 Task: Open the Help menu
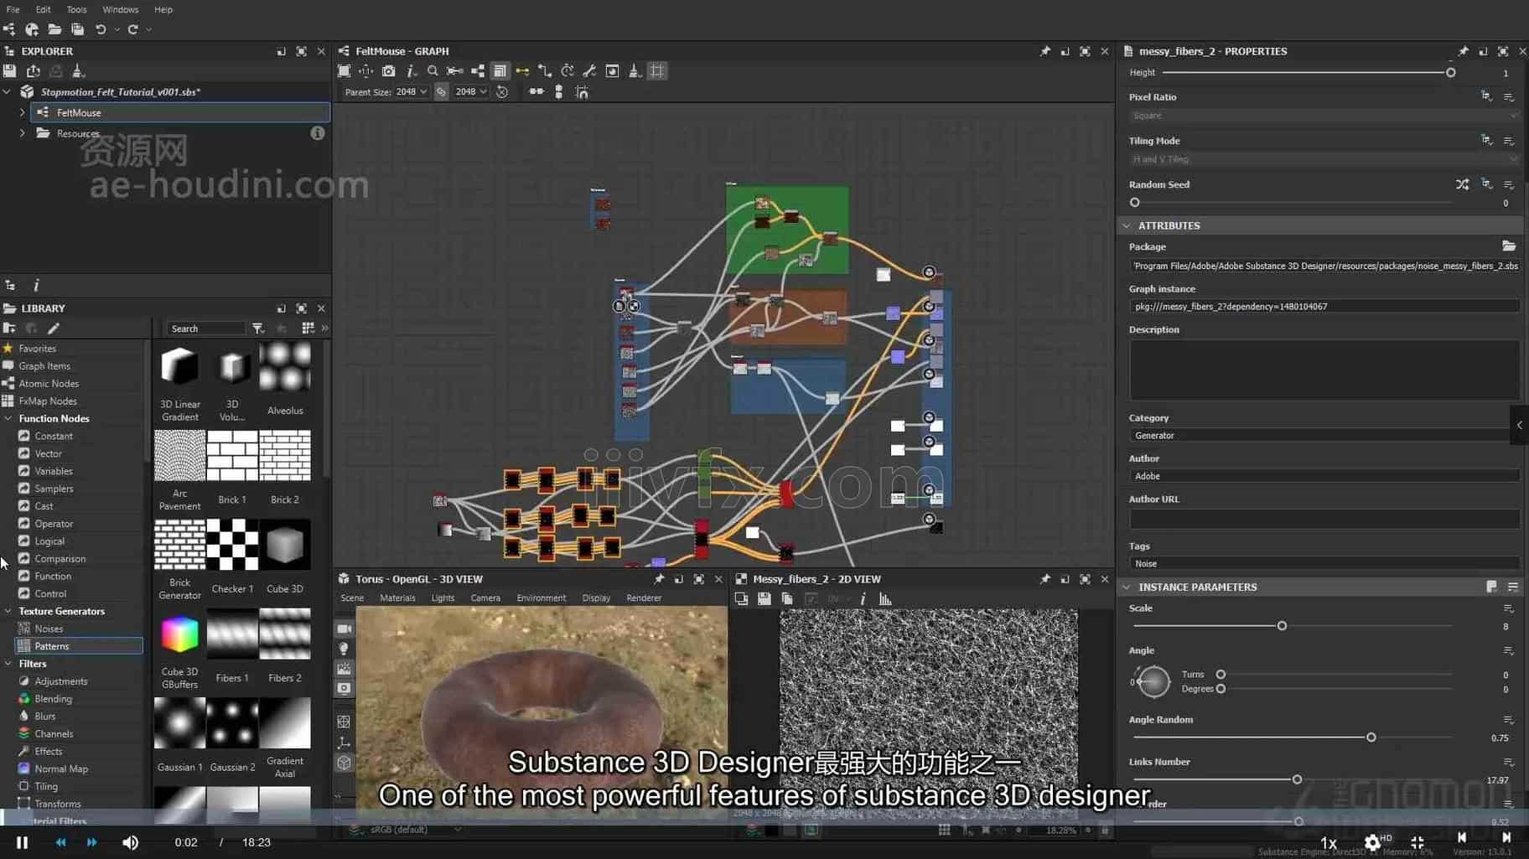[163, 9]
